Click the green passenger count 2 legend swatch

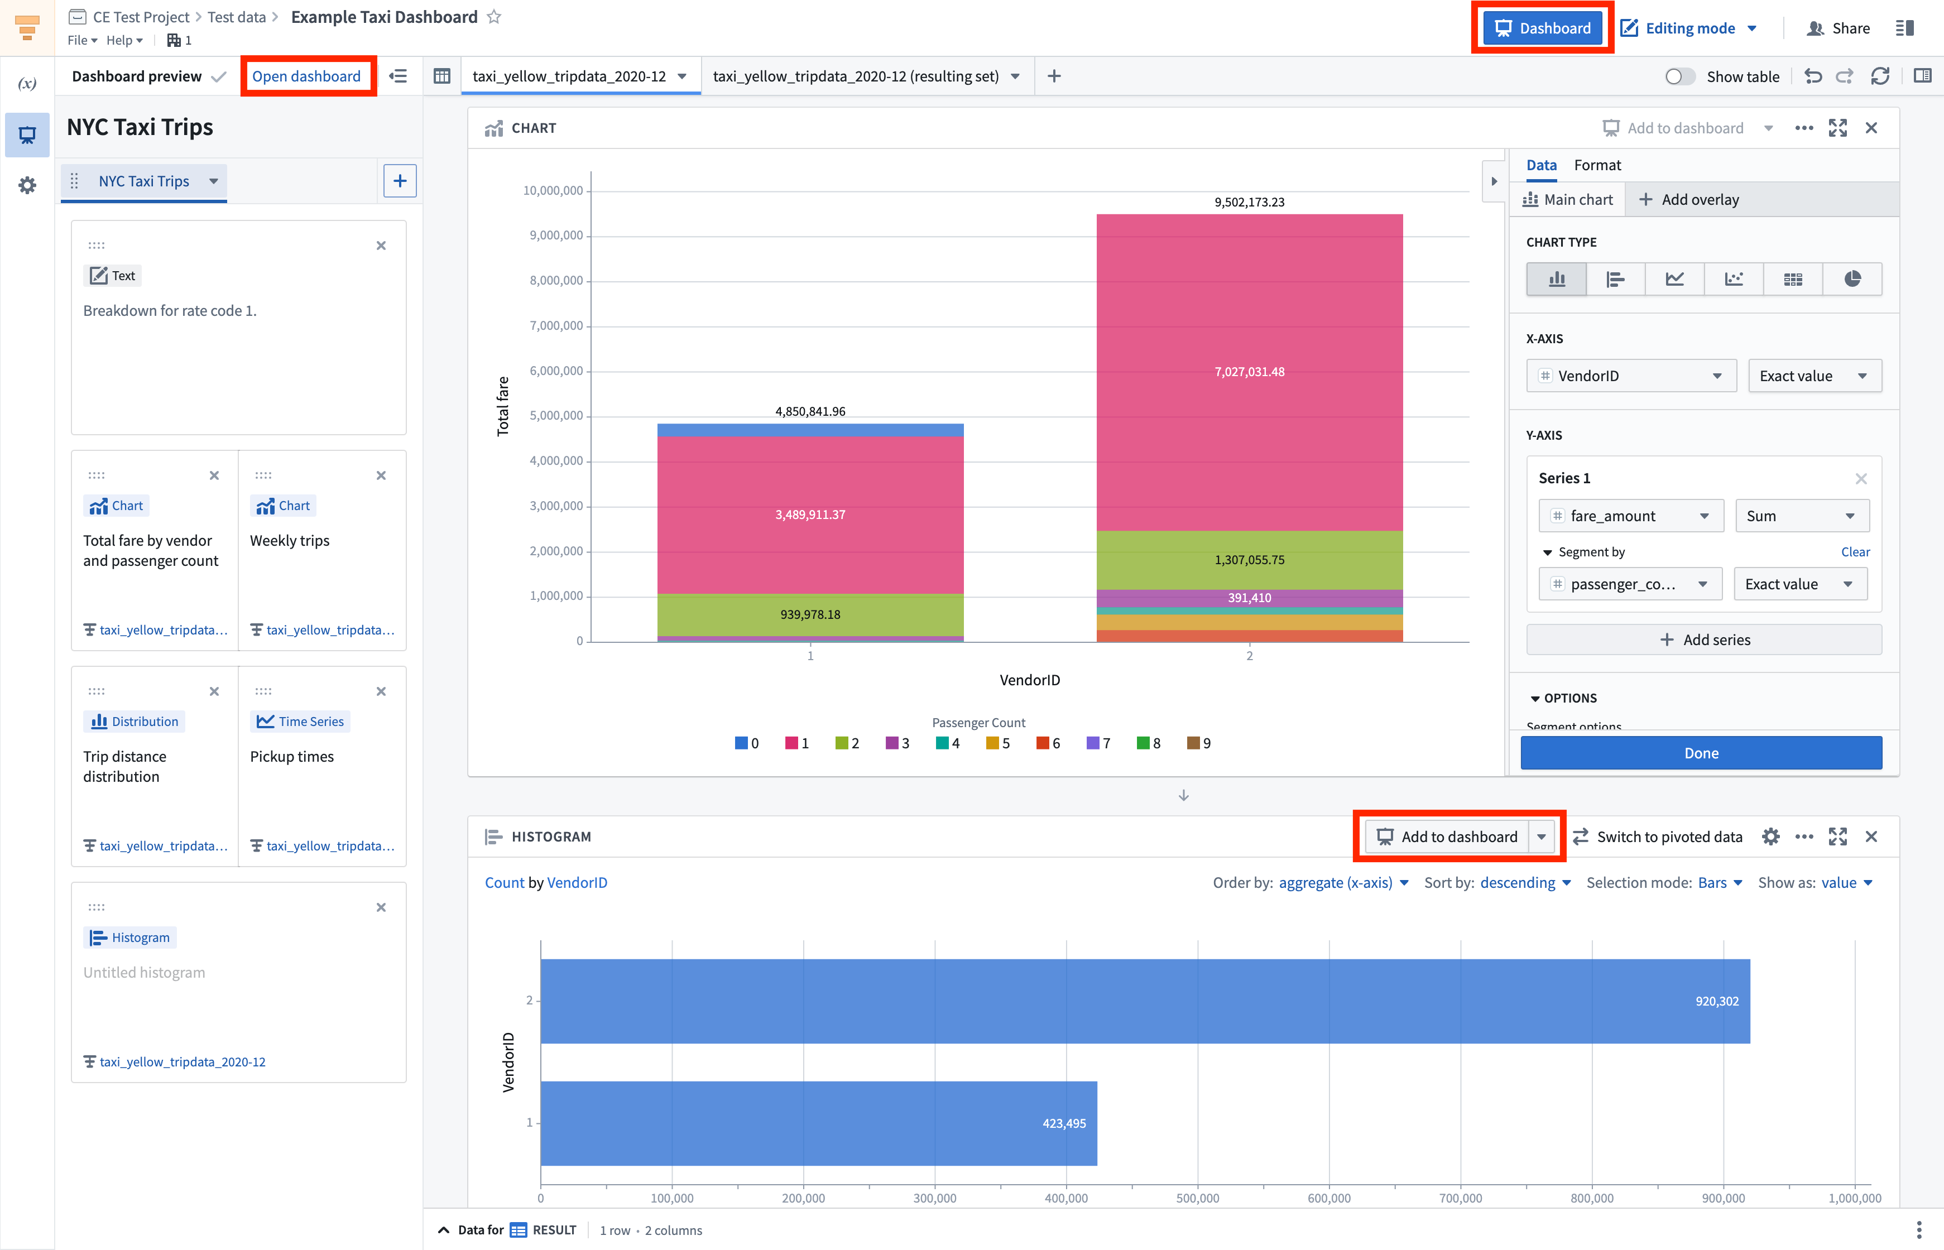point(842,743)
